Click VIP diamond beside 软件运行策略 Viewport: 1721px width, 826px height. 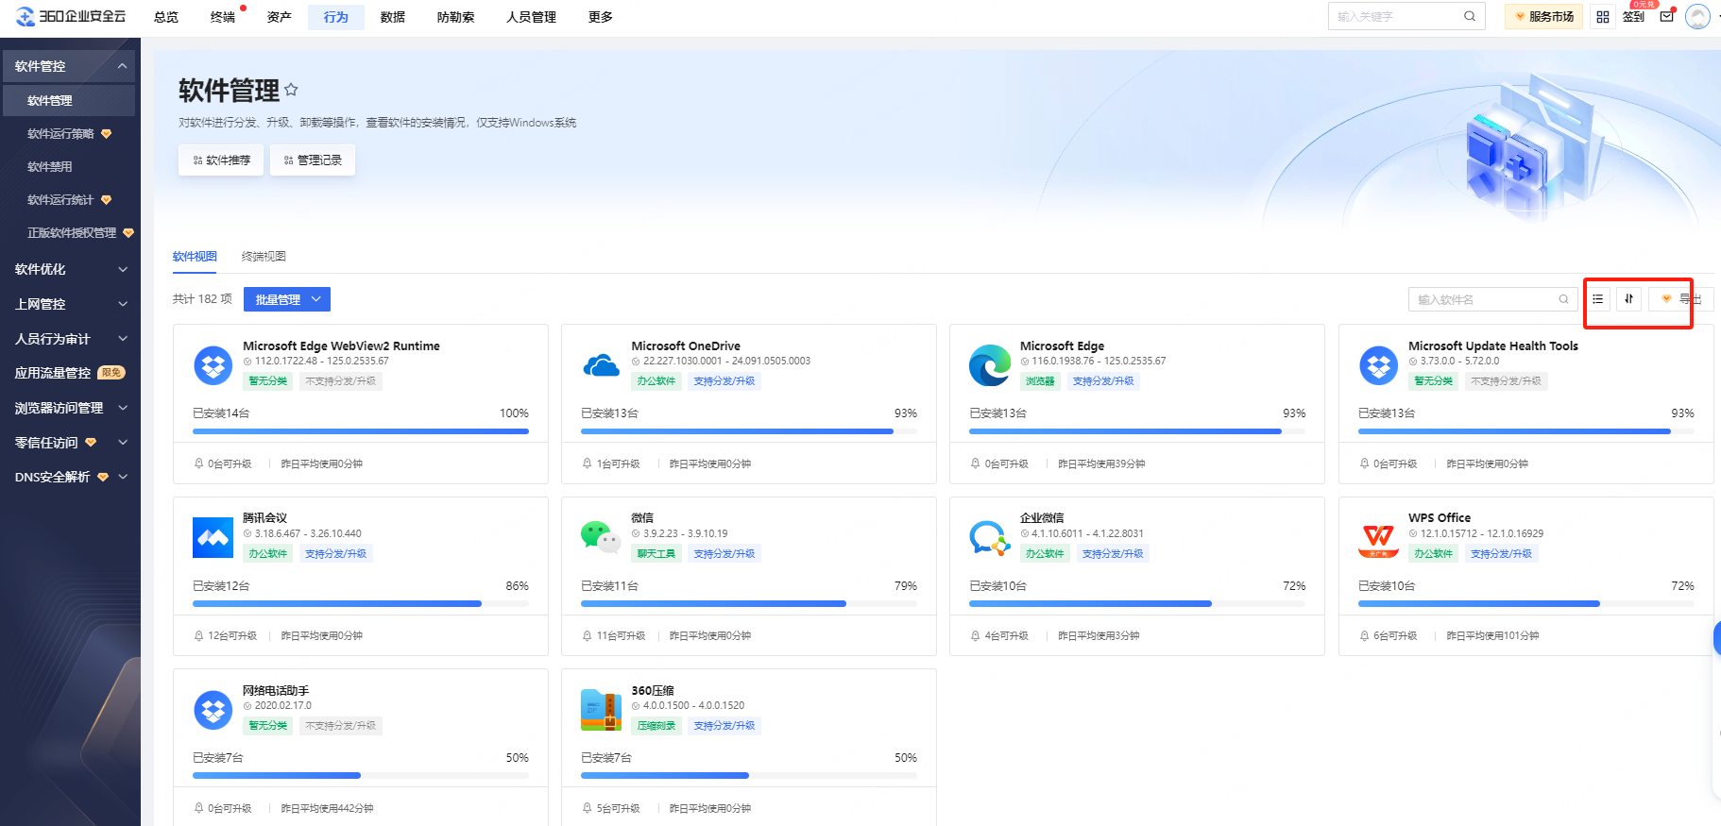point(106,134)
